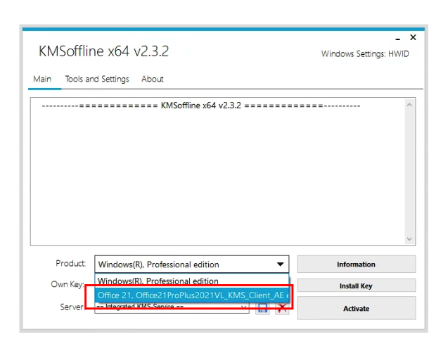Open the Tools and Settings tab
Screen dimensions: 436x351
(97, 79)
